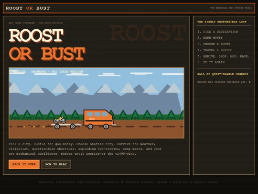The image size is (258, 194).
Task: Select step "4. TRAVEL & SUFFER"
Action: point(215,50)
